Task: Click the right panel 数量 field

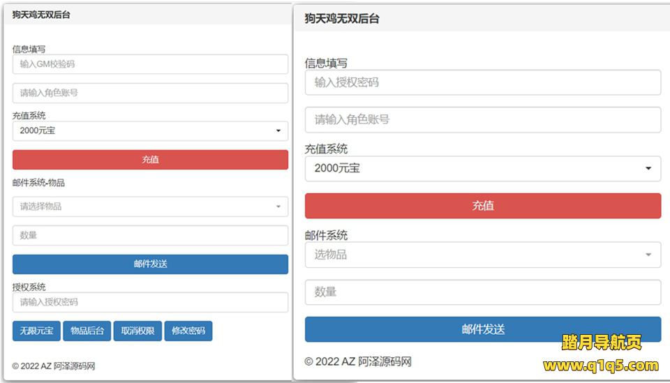Action: [482, 292]
